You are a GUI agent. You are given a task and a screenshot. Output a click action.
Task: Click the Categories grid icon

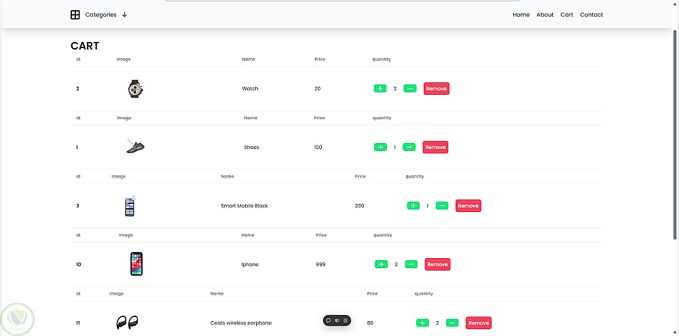coord(75,15)
